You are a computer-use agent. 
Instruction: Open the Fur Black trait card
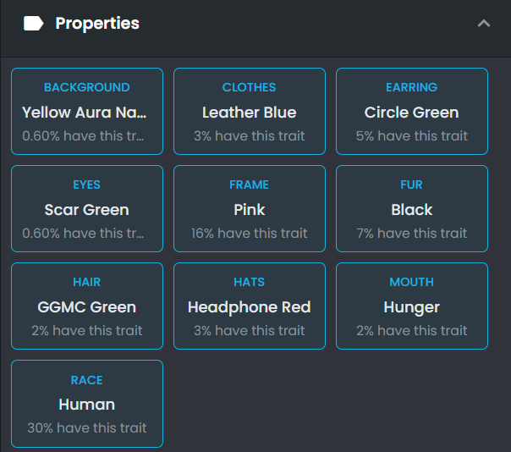[412, 209]
